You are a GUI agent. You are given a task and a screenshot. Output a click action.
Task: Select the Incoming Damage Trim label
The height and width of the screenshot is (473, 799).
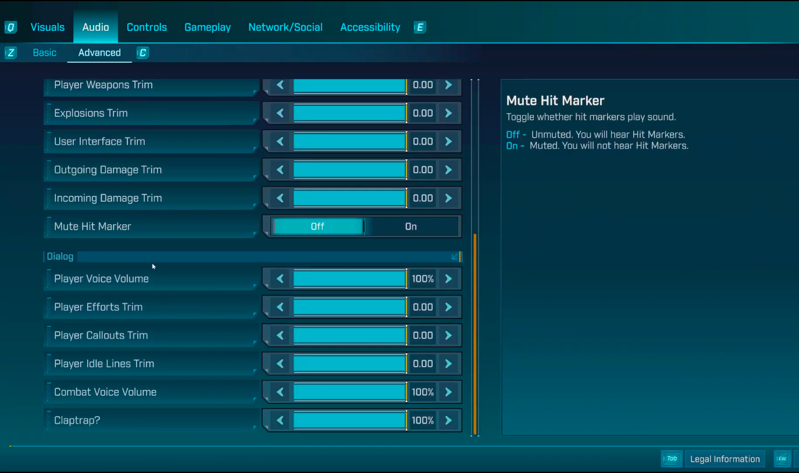coord(152,198)
